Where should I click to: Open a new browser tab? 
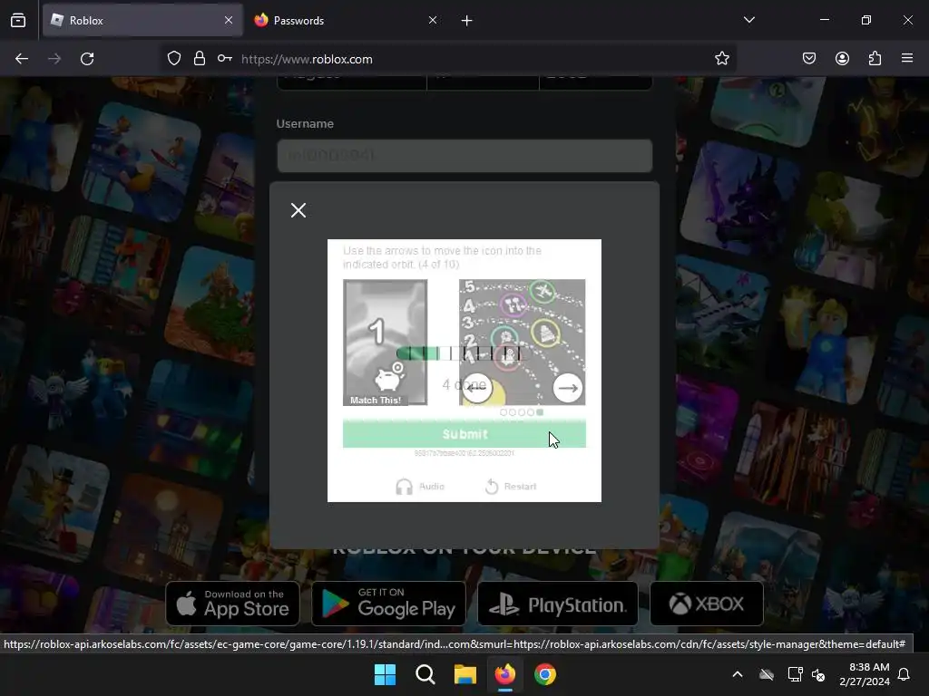467,21
